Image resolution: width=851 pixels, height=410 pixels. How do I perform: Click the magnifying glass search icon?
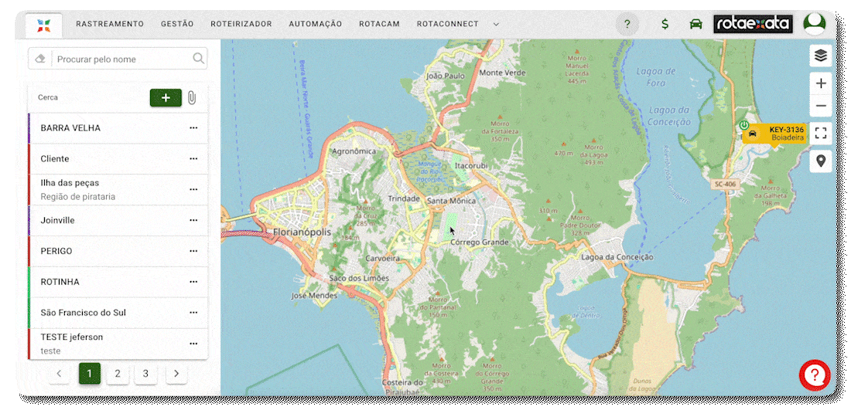199,59
